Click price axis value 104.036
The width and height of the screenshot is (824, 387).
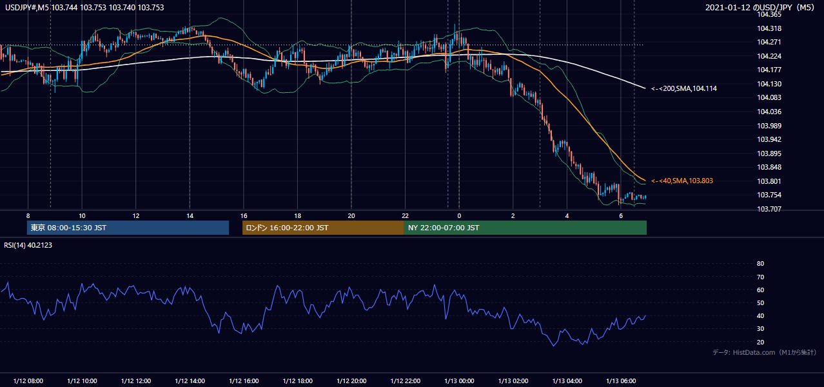click(769, 112)
